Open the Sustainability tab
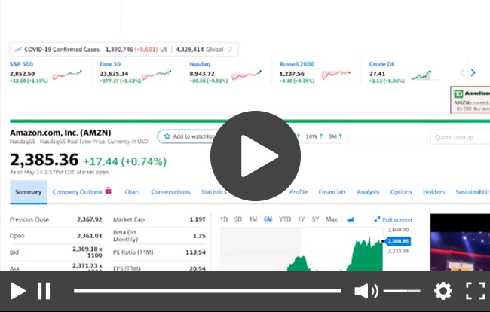 tap(473, 192)
